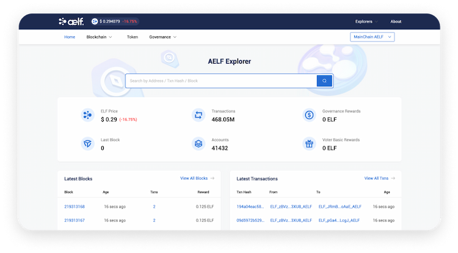The image size is (458, 253).
Task: Click 0.125 ELF reward for block 219313168
Action: pos(205,207)
